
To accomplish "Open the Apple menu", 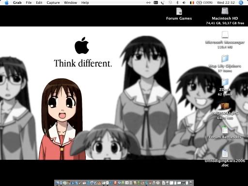I will click(x=7, y=2).
